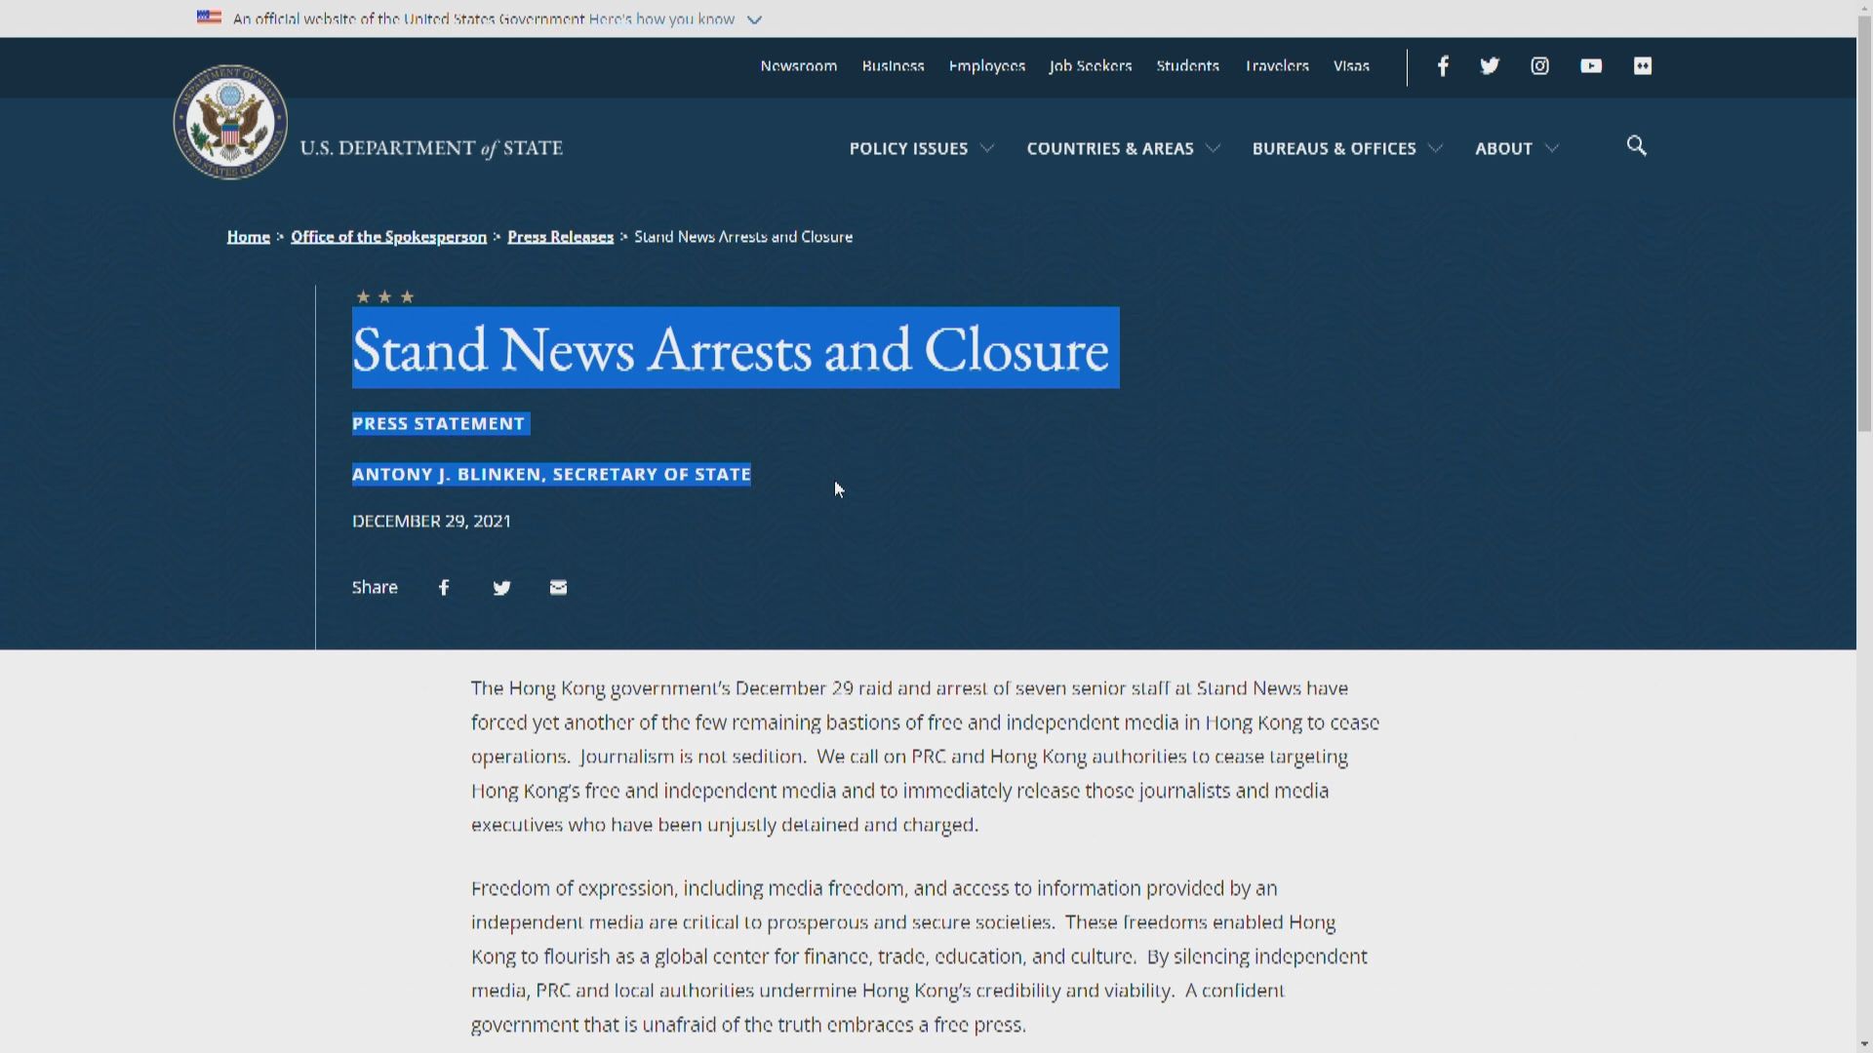Open the YouTube channel icon

click(x=1591, y=65)
